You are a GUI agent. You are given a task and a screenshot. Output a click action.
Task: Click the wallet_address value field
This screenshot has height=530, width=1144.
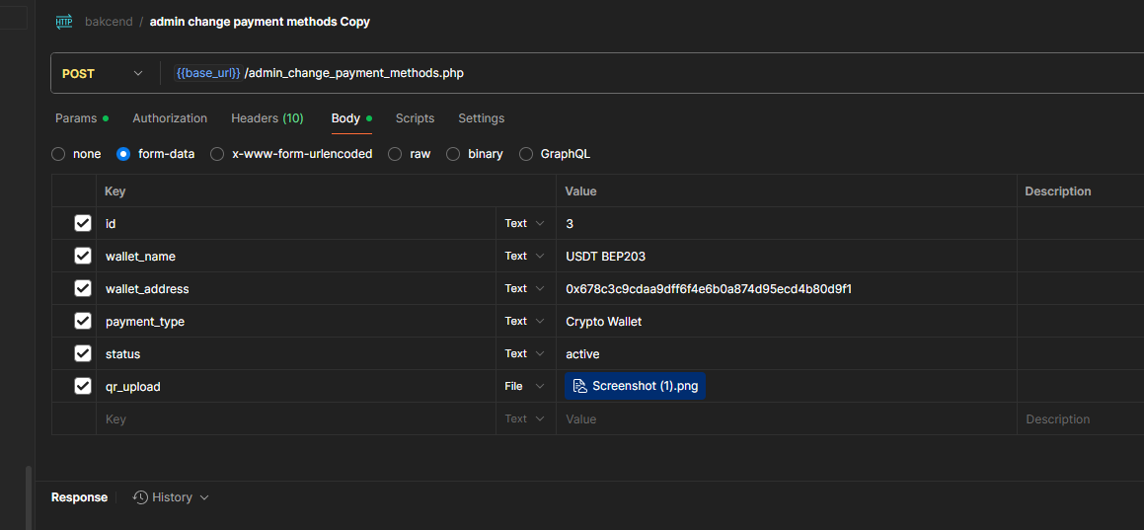pyautogui.click(x=780, y=288)
